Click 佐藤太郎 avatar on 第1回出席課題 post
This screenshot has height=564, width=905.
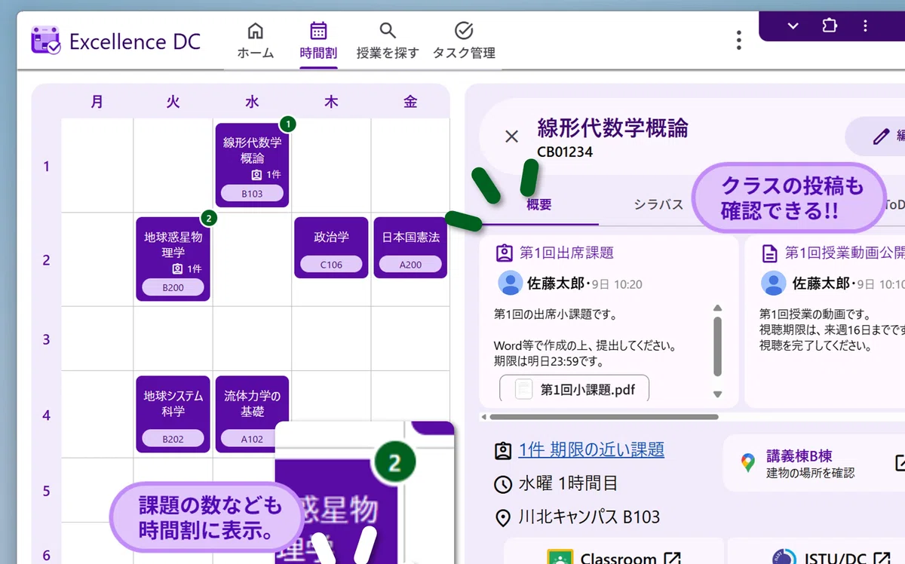pos(511,284)
